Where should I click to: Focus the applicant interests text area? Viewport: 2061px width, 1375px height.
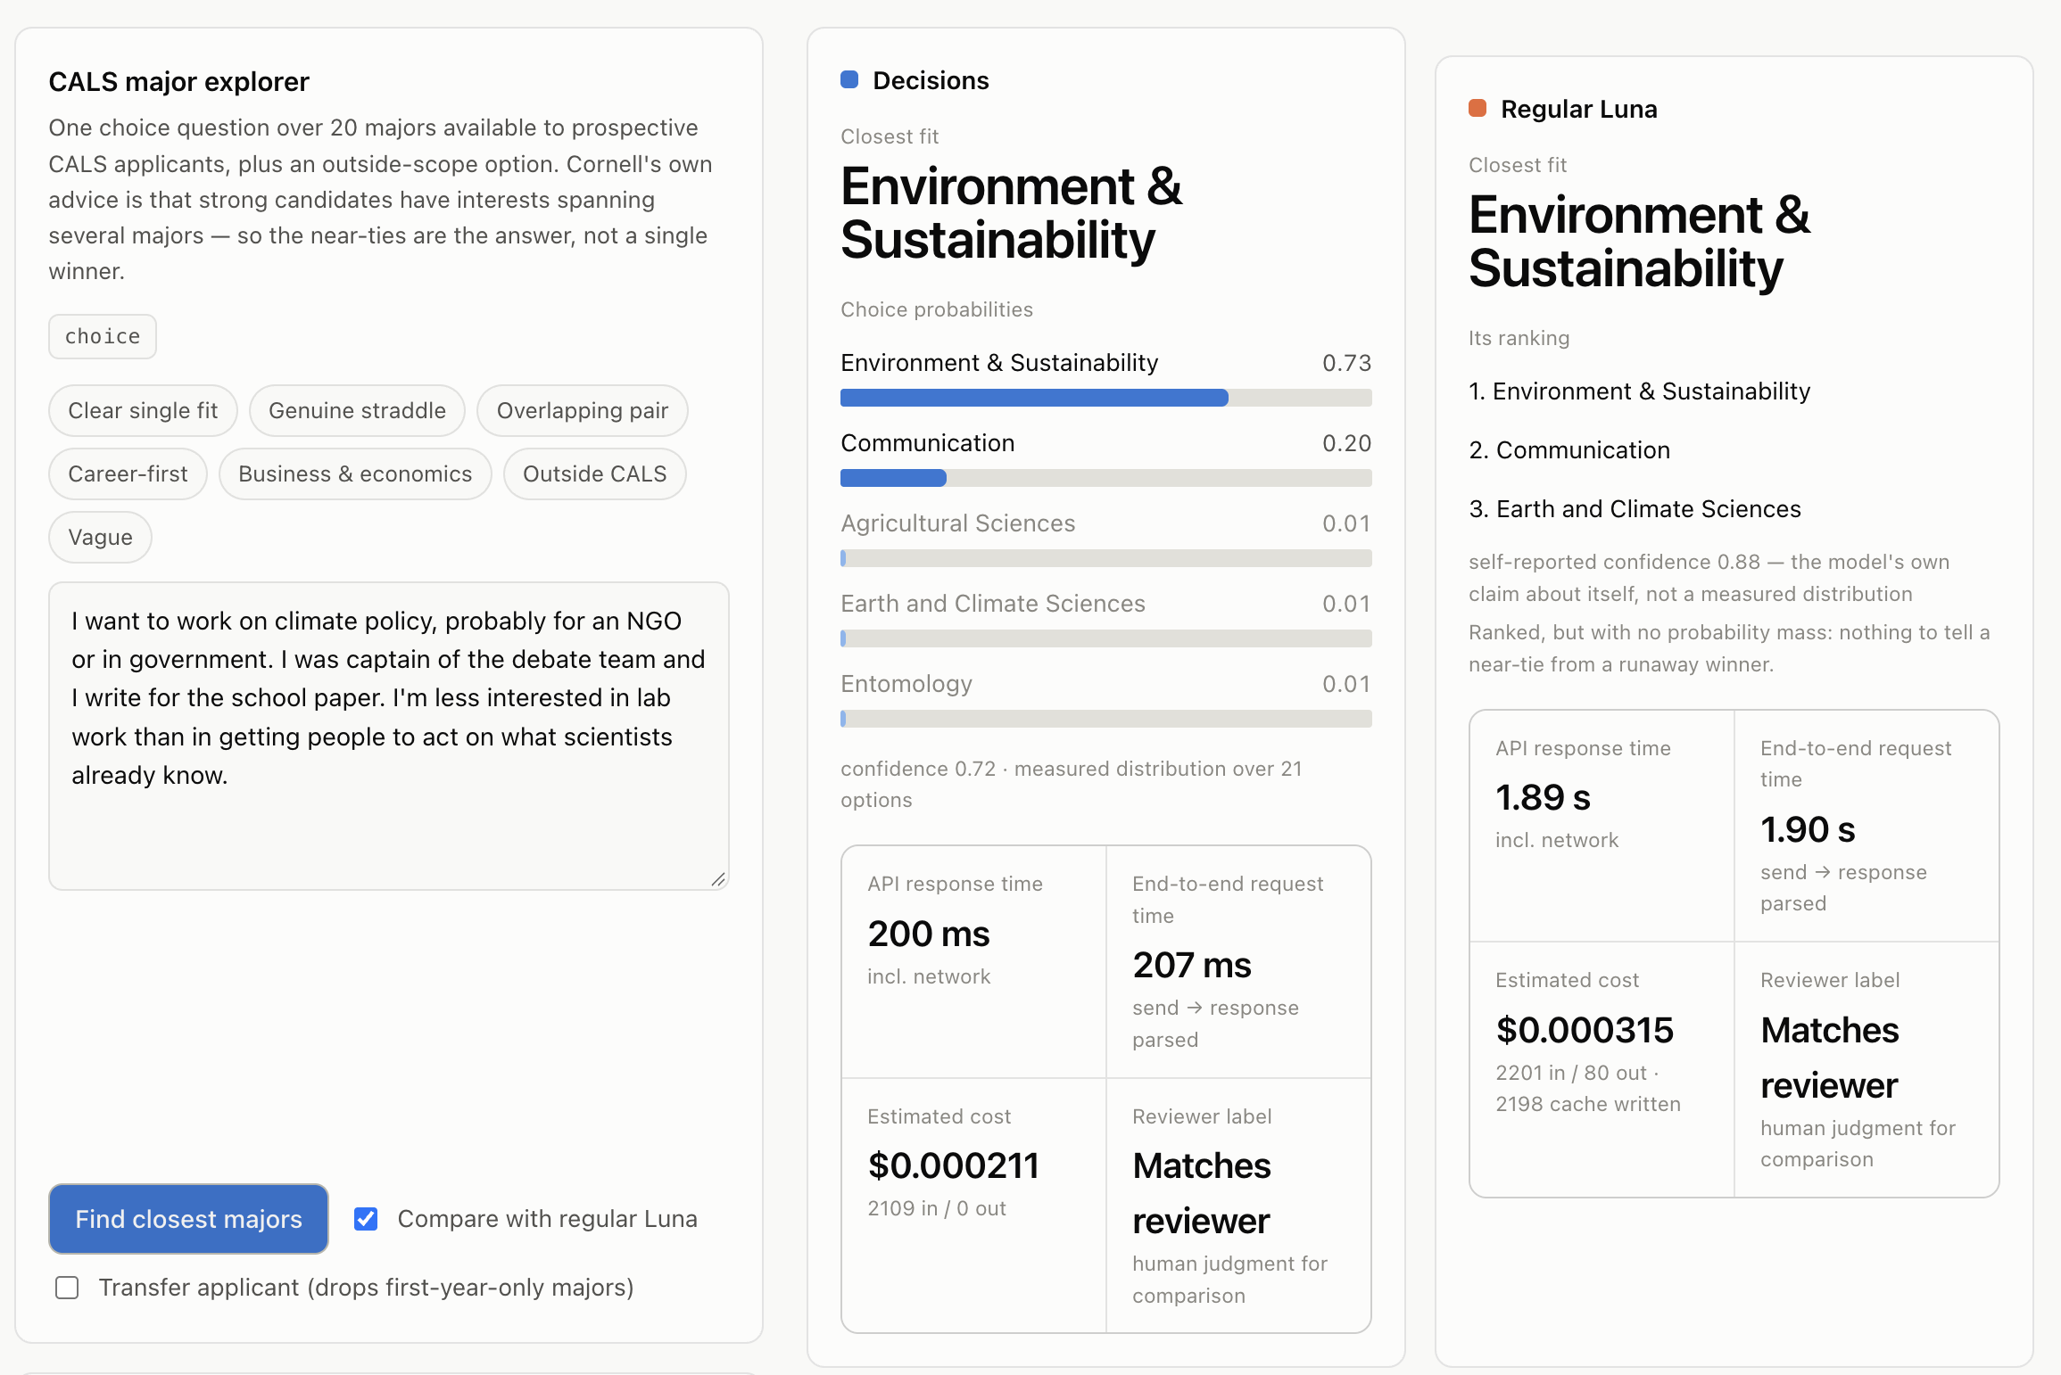(389, 736)
